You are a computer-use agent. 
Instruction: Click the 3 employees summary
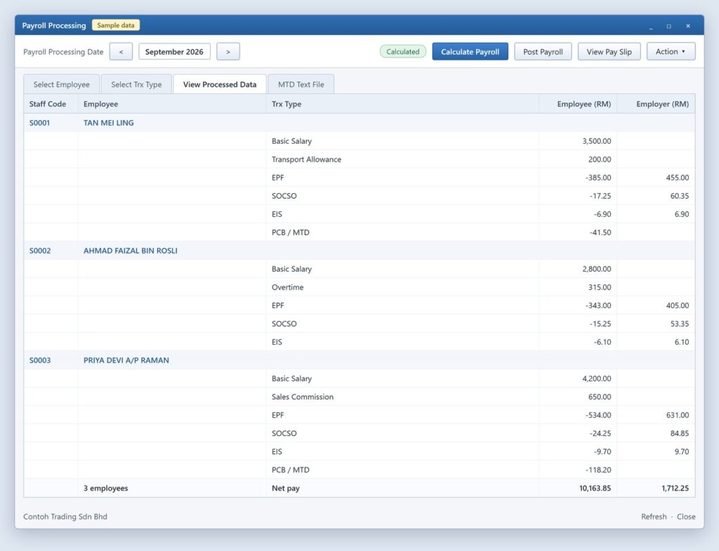tap(105, 489)
